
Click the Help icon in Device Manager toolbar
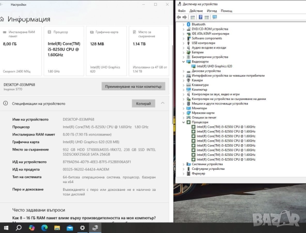click(x=200, y=17)
